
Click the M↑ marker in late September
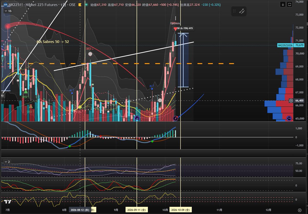pyautogui.click(x=152, y=87)
